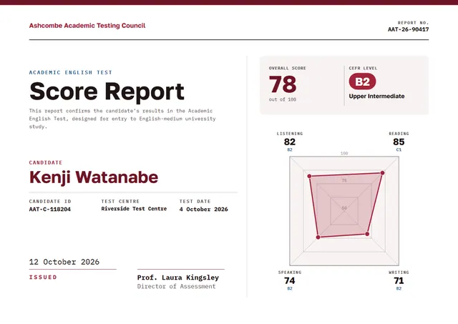Click the radar chart Reading data point

click(x=382, y=173)
